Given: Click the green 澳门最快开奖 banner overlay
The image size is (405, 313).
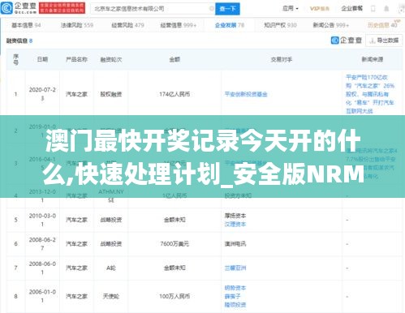Looking at the screenshot, I should pos(202,156).
